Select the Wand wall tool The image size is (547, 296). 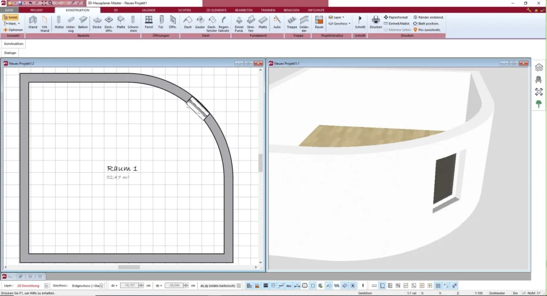click(33, 22)
